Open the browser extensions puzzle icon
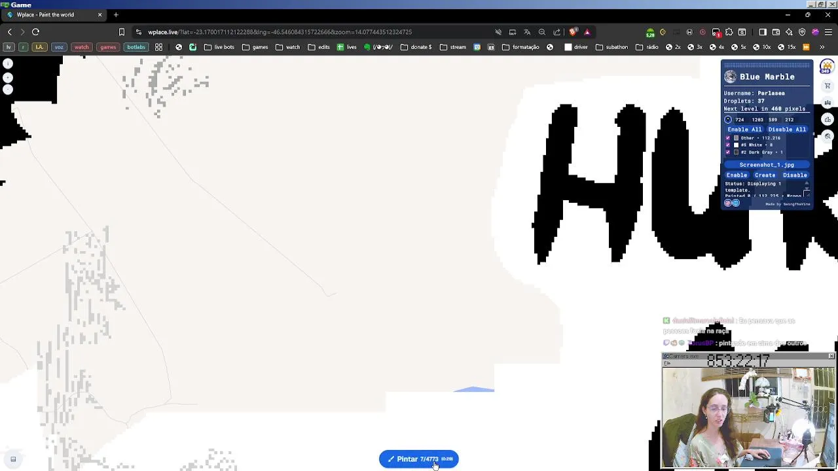This screenshot has height=471, width=838. (729, 32)
